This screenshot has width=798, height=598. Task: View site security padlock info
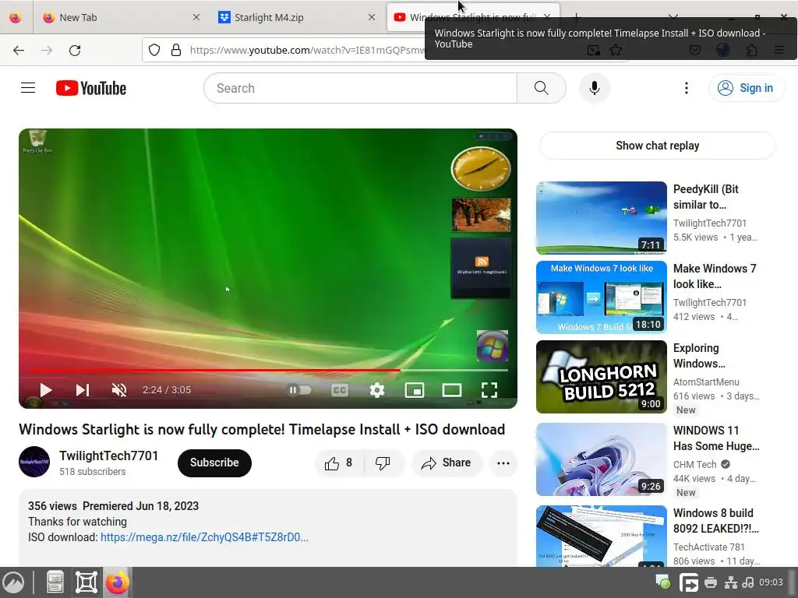[x=176, y=50]
